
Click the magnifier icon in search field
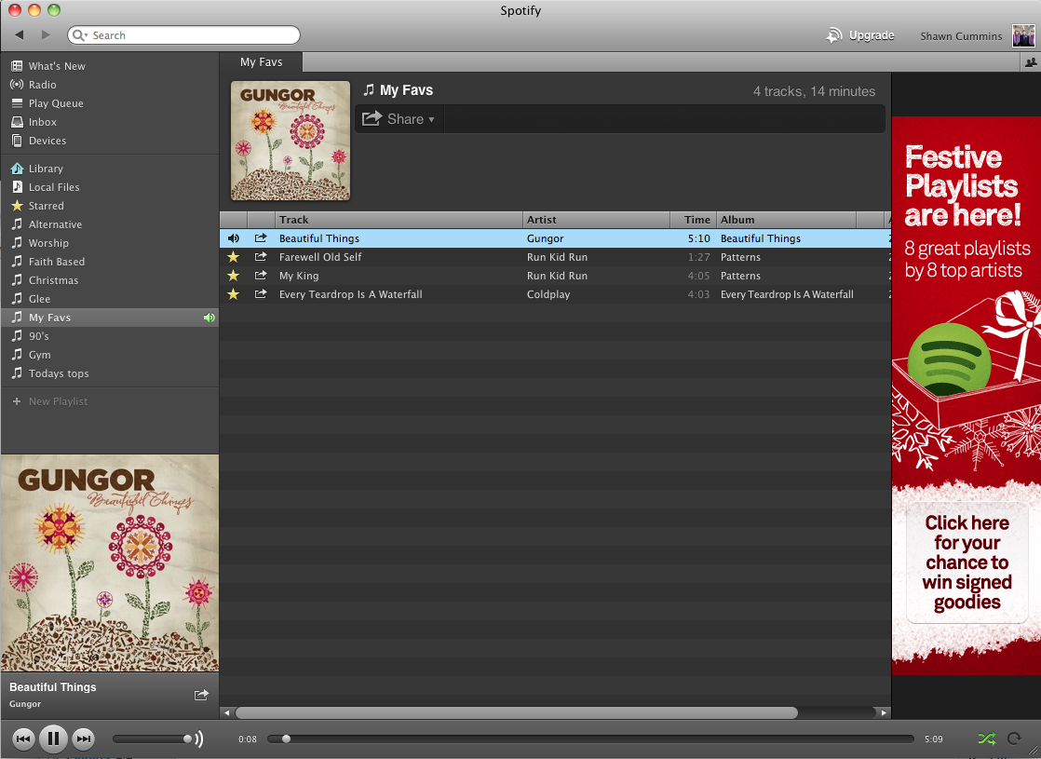(80, 35)
